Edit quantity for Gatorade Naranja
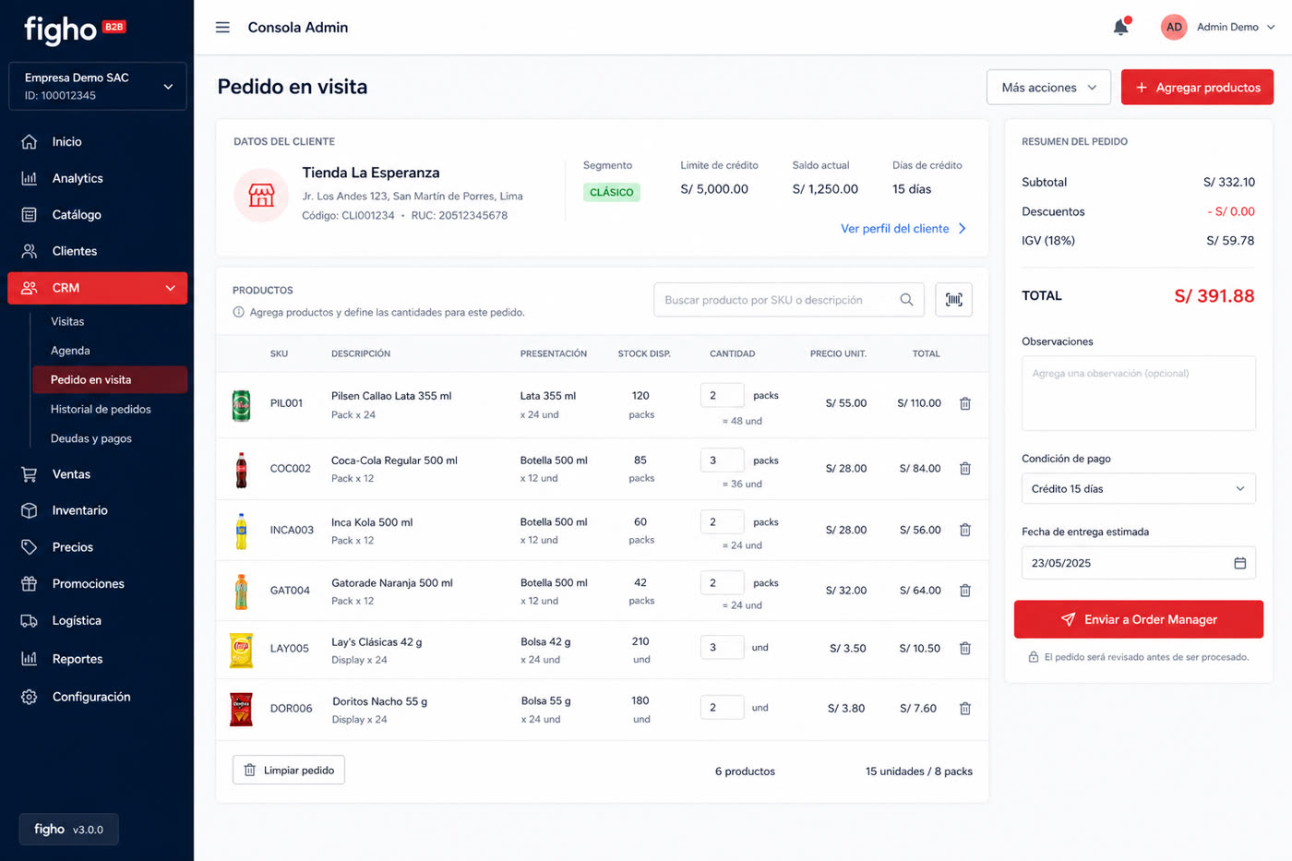 pyautogui.click(x=722, y=583)
